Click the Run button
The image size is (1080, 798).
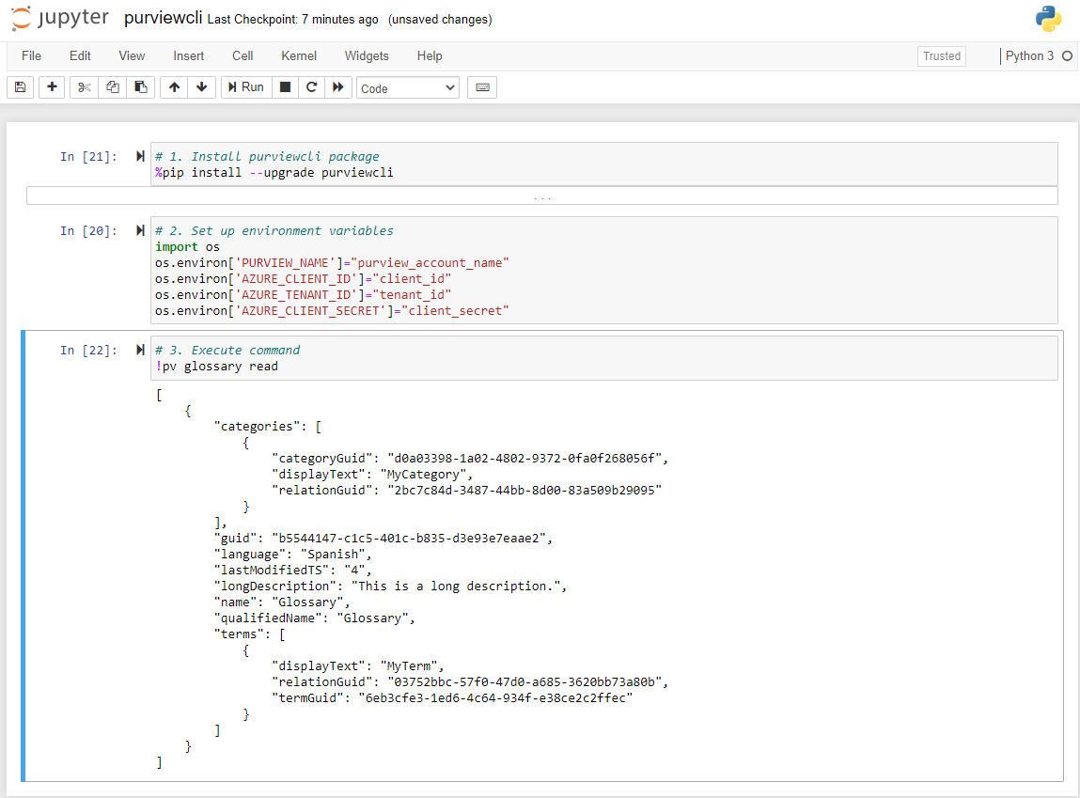246,87
